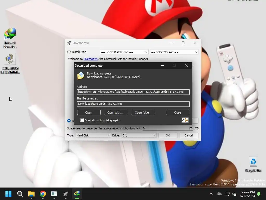Open the taskbar app left of UNetbootin
Screen dimensions: 266x200
pos(54,194)
